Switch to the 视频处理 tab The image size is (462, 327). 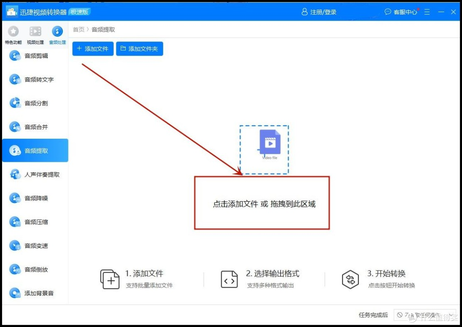coord(36,35)
